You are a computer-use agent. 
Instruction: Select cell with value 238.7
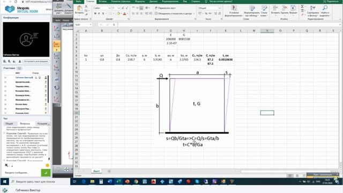click(131, 60)
